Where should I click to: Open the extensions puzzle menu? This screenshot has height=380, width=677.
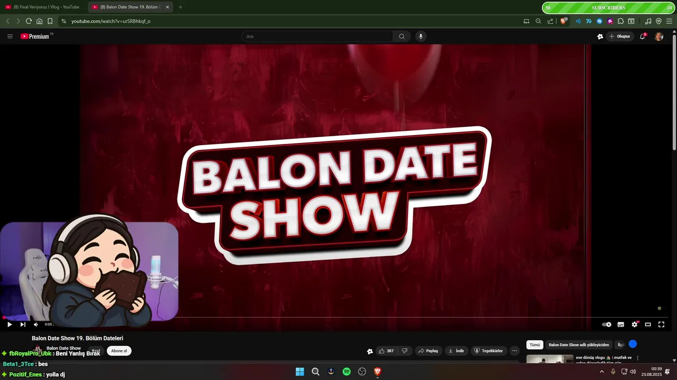620,21
